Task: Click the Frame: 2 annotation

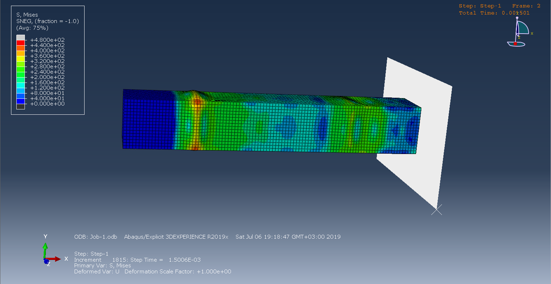Action: coord(526,6)
